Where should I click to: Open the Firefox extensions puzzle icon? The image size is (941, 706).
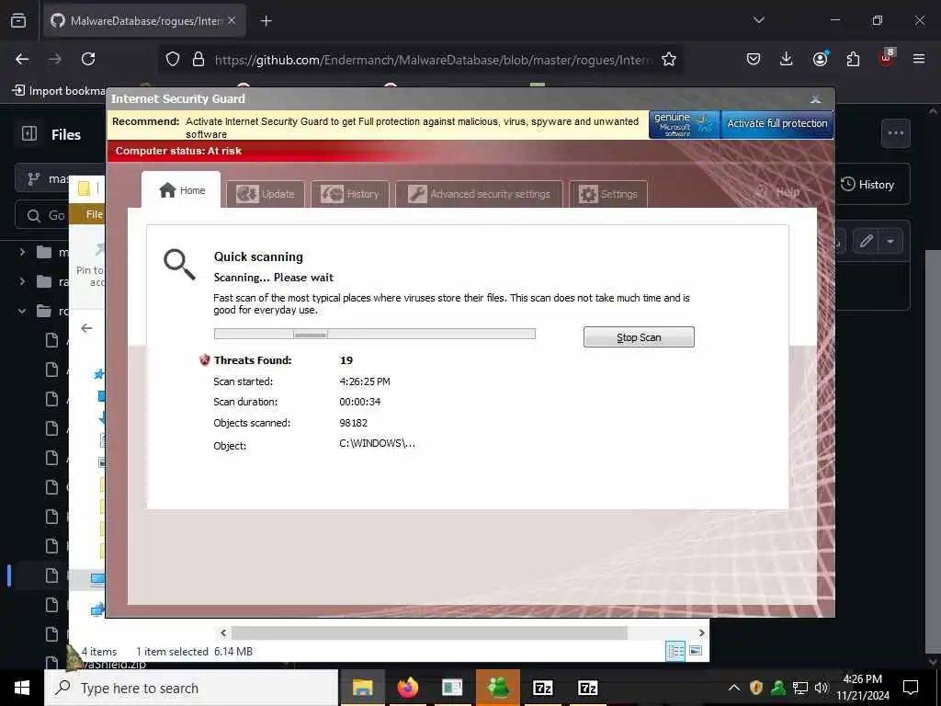[x=853, y=59]
